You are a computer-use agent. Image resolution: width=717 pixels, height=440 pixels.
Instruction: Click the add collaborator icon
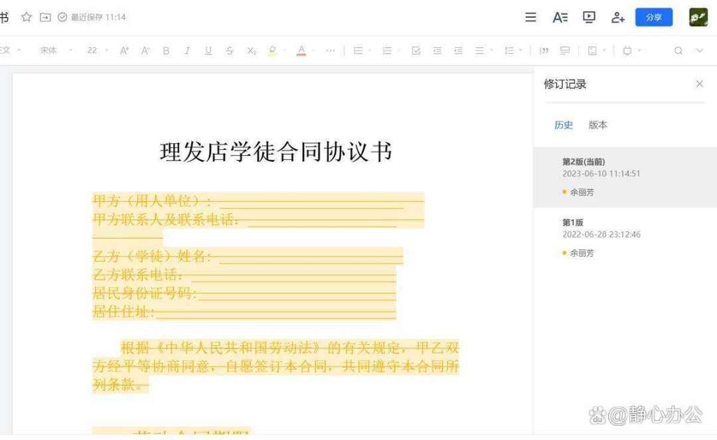tap(618, 17)
